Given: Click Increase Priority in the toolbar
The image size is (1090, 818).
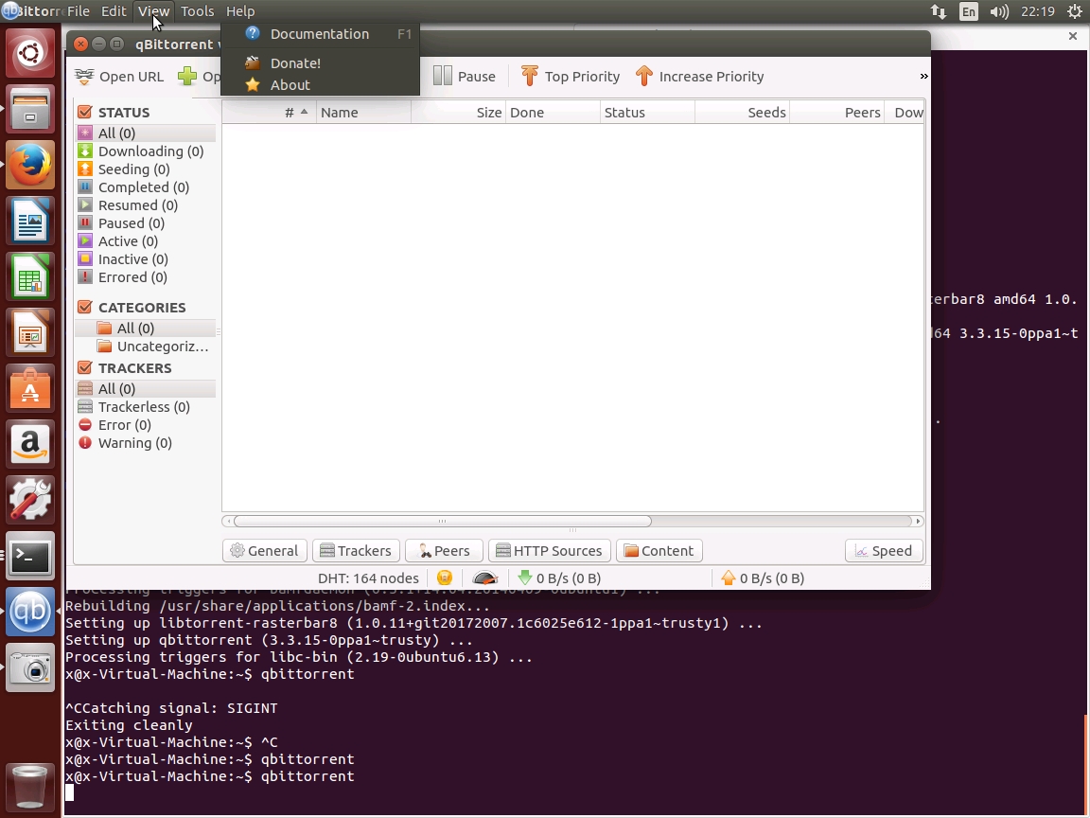Looking at the screenshot, I should click(699, 77).
